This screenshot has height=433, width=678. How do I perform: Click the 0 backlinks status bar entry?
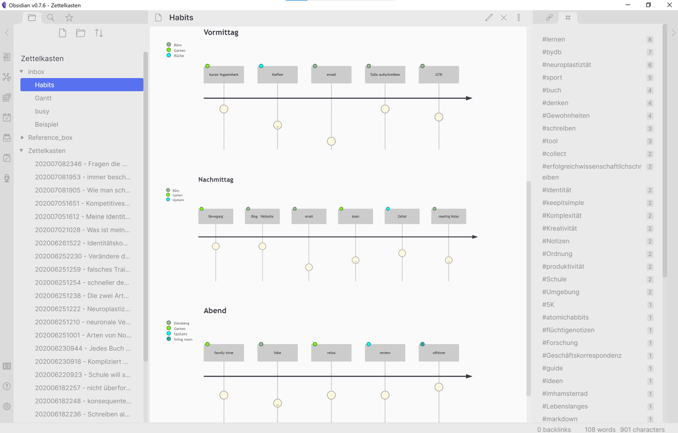point(554,430)
